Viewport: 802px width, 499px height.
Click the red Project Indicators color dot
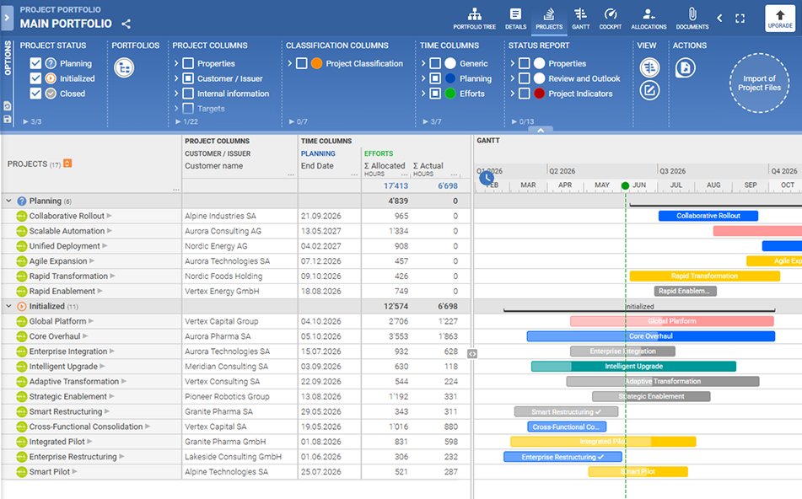point(539,93)
